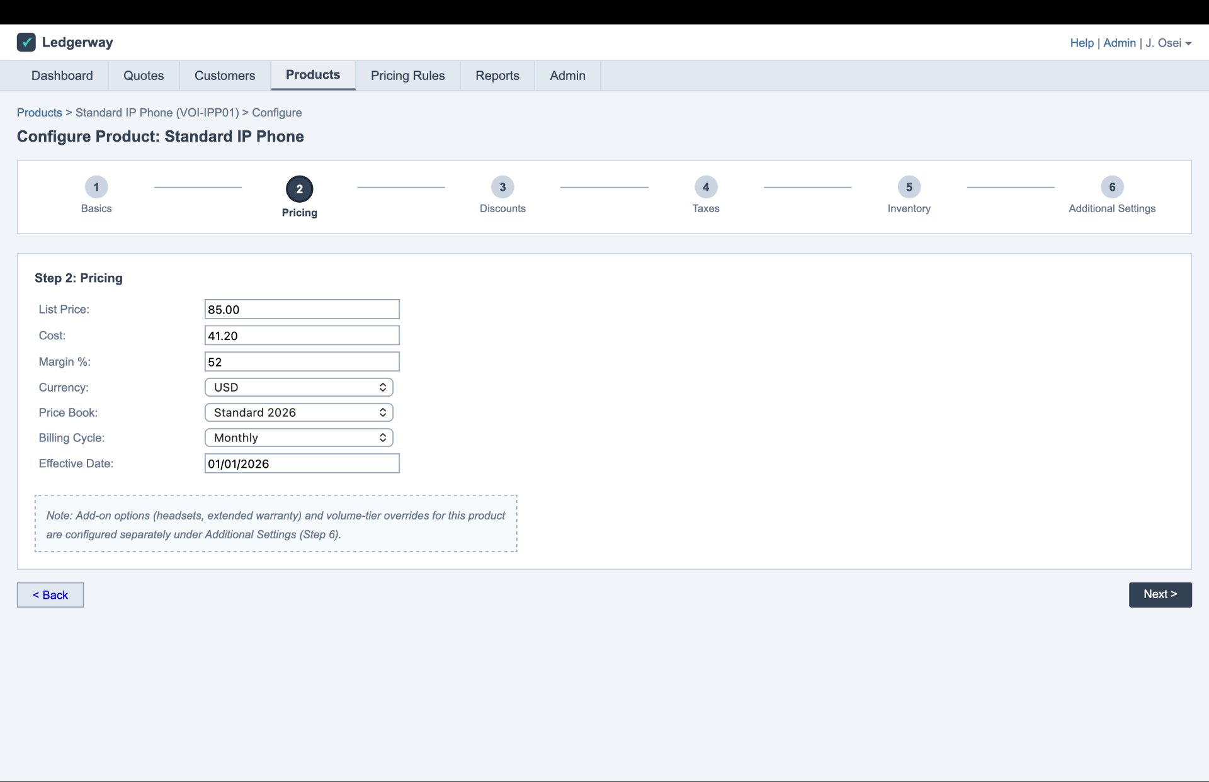Open the Currency dropdown

click(x=299, y=387)
